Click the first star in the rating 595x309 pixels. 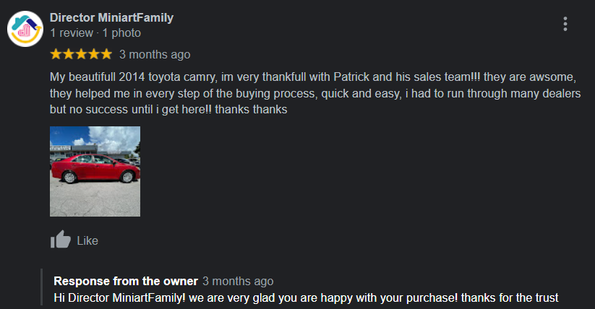(56, 54)
